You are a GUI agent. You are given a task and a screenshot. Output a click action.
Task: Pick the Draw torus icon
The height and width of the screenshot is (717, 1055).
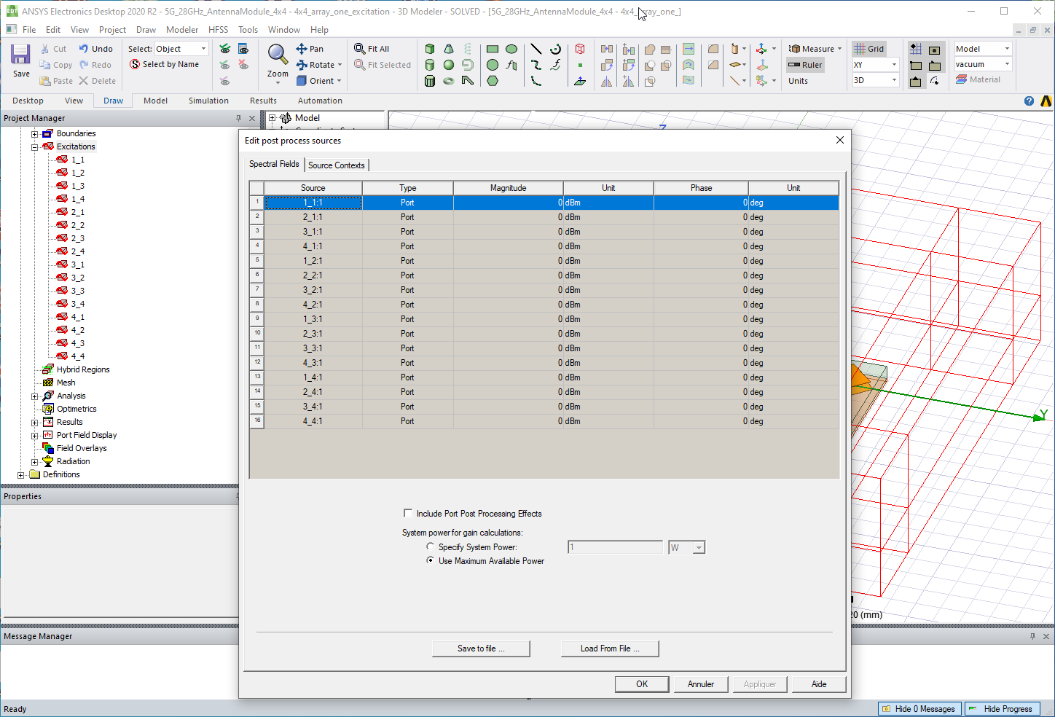[x=449, y=81]
